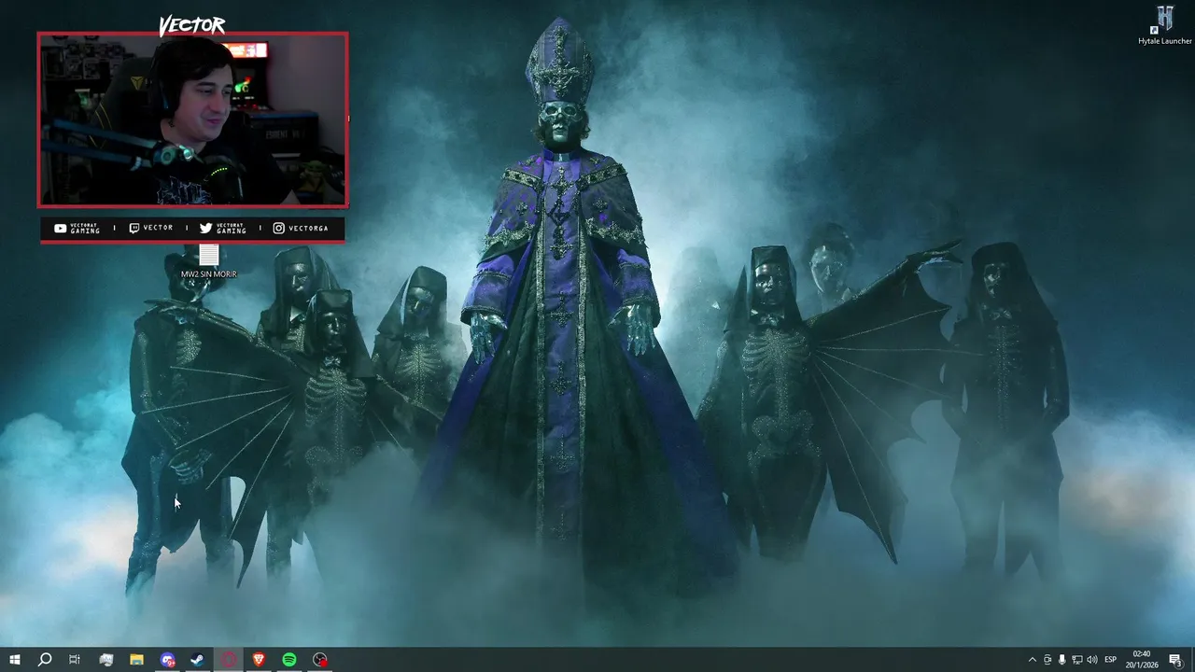This screenshot has width=1195, height=672.
Task: Open taskbar Search magnifier
Action: [x=44, y=660]
